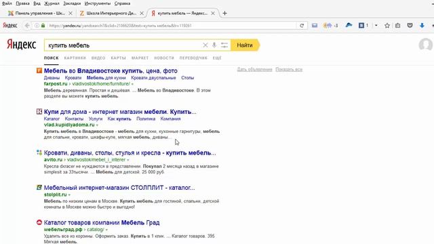Open the Файл menu
Viewport: 434px width, 244px height.
[7, 3]
